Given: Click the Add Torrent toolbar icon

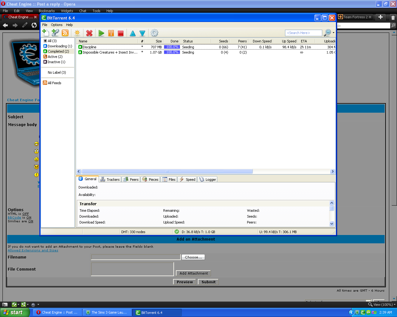Looking at the screenshot, I should [x=46, y=33].
